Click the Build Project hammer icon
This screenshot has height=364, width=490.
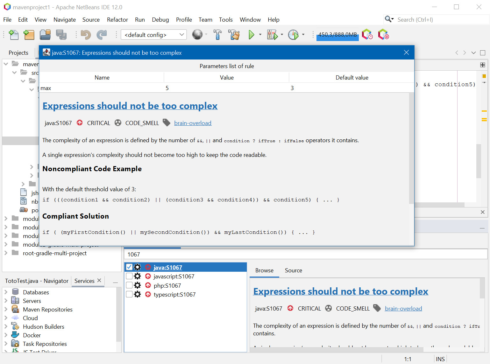tap(218, 35)
